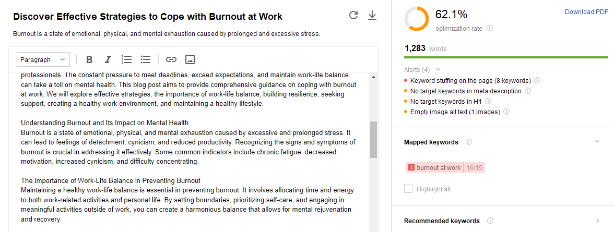Expand the Recommended keywords section
This screenshot has height=232, width=614.
pos(597,221)
